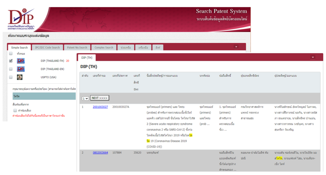Image resolution: width=326 pixels, height=175 pixels.
Task: Switch to IPC/IDC Code Search tab
Action: click(x=47, y=48)
